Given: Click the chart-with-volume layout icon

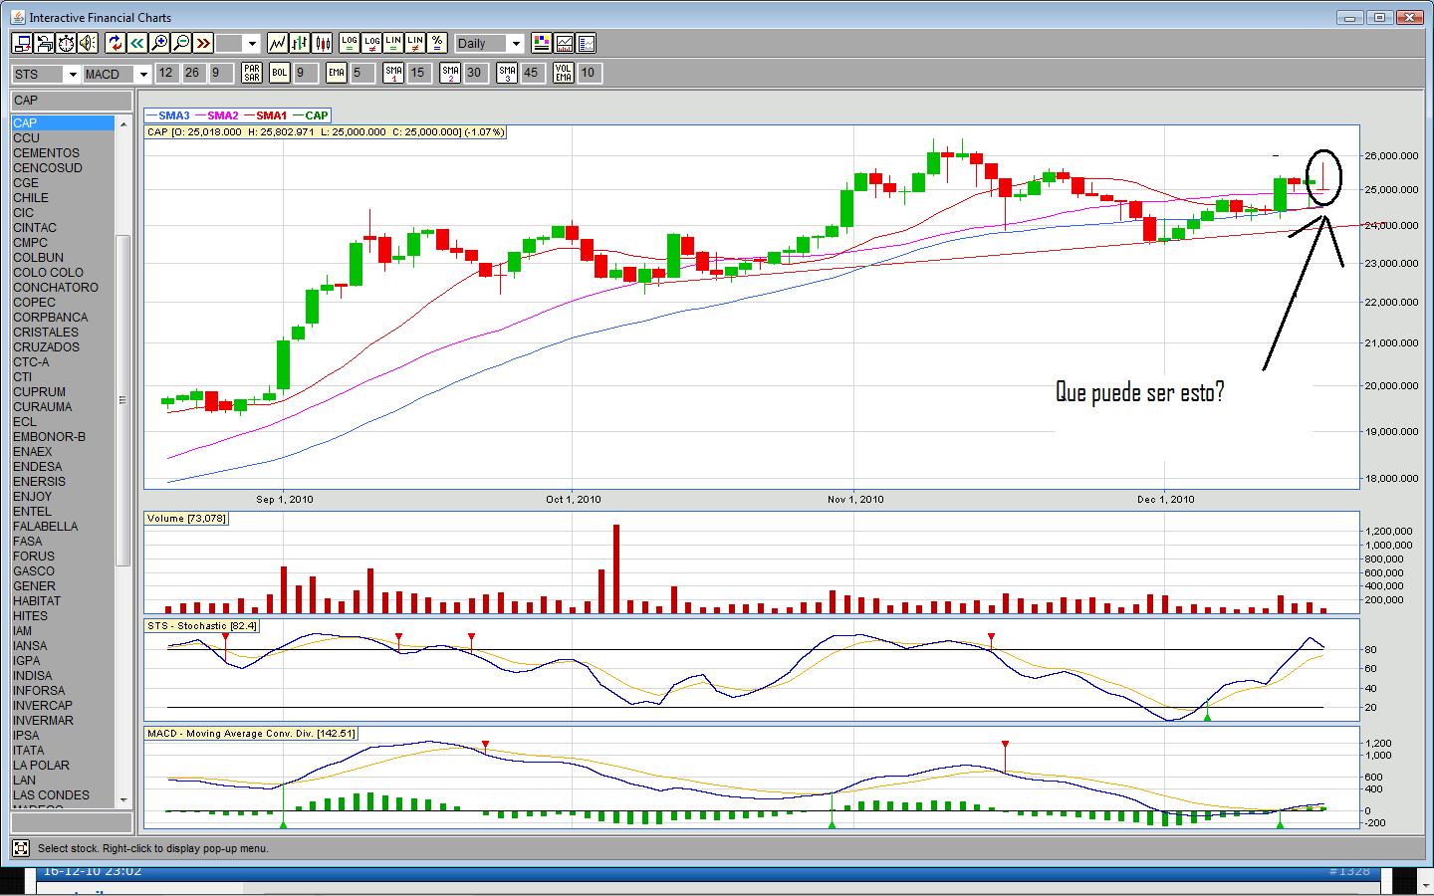Looking at the screenshot, I should [564, 43].
